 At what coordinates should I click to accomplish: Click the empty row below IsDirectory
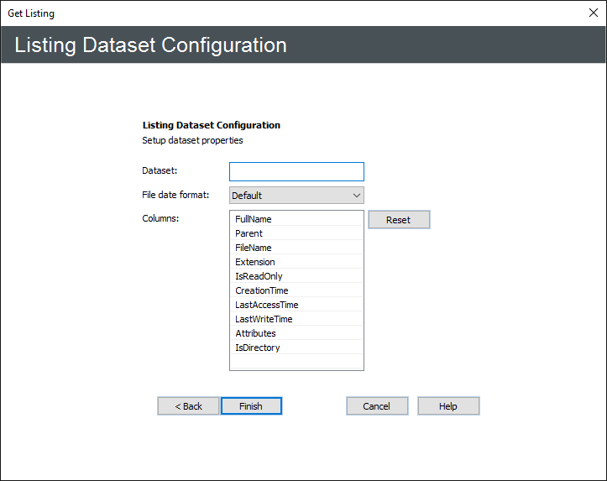(296, 361)
